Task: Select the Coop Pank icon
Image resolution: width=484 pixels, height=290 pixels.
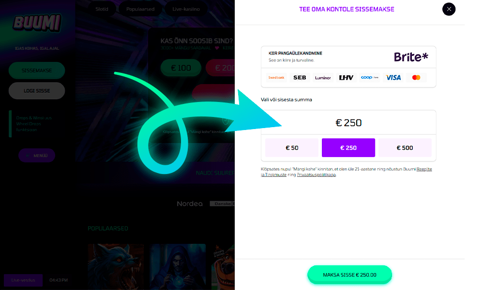Action: (369, 77)
